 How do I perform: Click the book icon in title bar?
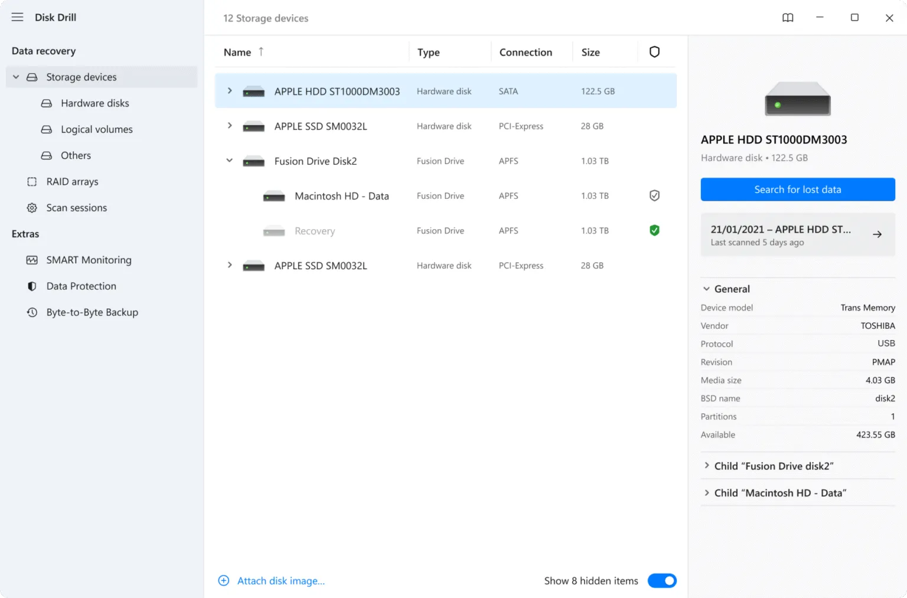click(788, 18)
